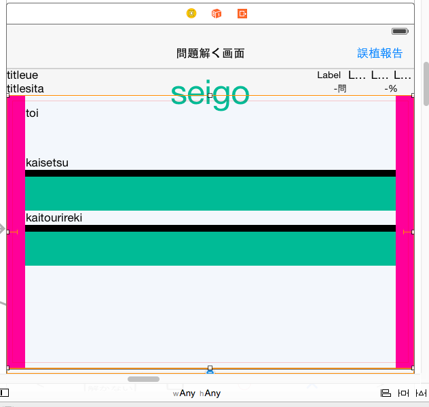This screenshot has height=407, width=429.
Task: Open the Pin constraints menu icon
Action: pyautogui.click(x=403, y=393)
